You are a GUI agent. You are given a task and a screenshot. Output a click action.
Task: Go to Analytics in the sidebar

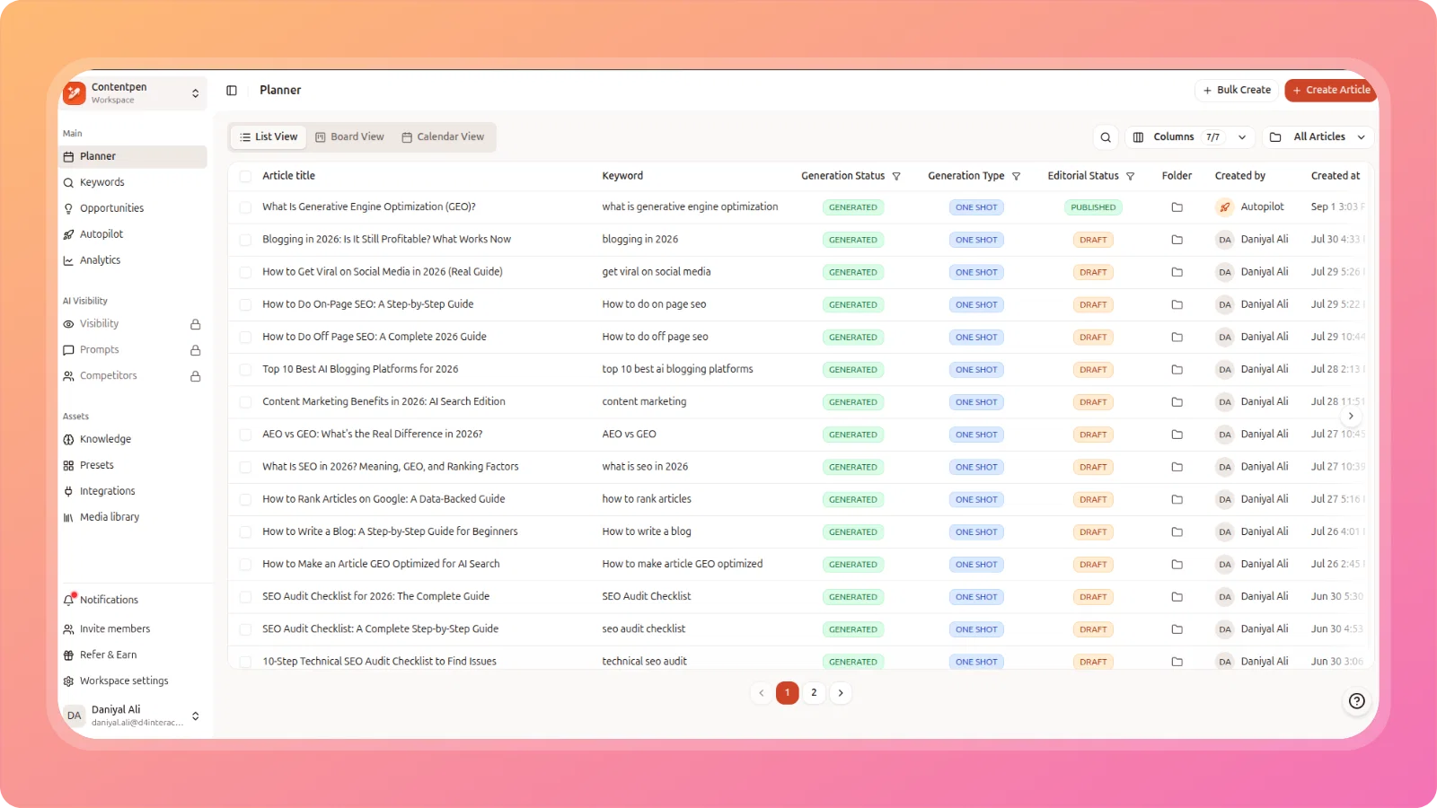133,260
